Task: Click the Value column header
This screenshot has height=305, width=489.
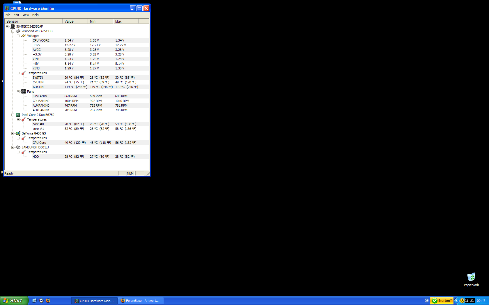Action: pyautogui.click(x=75, y=21)
